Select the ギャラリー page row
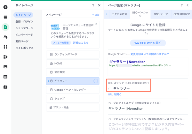Screen dimensions: 192x134 pyautogui.click(x=73, y=81)
